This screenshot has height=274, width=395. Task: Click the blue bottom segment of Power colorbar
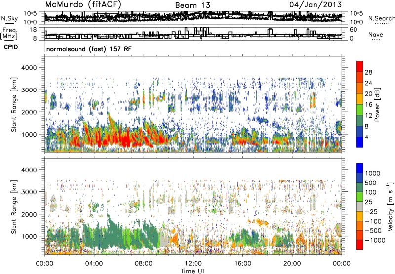(x=360, y=142)
